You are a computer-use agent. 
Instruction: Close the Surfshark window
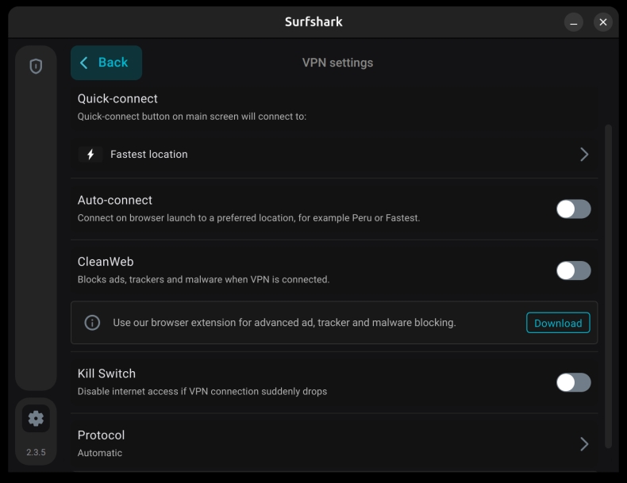coord(603,22)
